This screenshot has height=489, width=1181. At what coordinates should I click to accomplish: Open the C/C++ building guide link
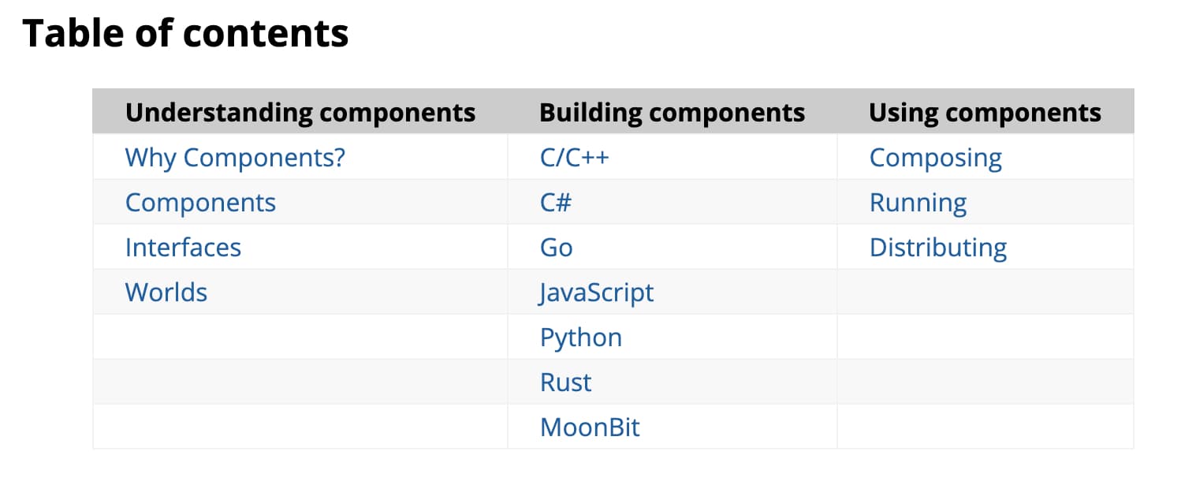(575, 157)
